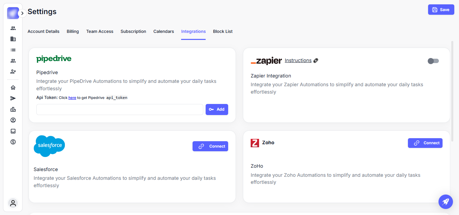Open the building/companies icon in sidebar

click(13, 39)
